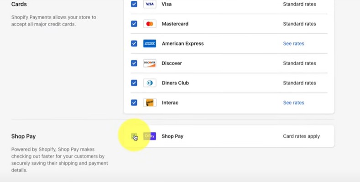
Task: Click the Shop Pay logo icon
Action: coord(150,136)
